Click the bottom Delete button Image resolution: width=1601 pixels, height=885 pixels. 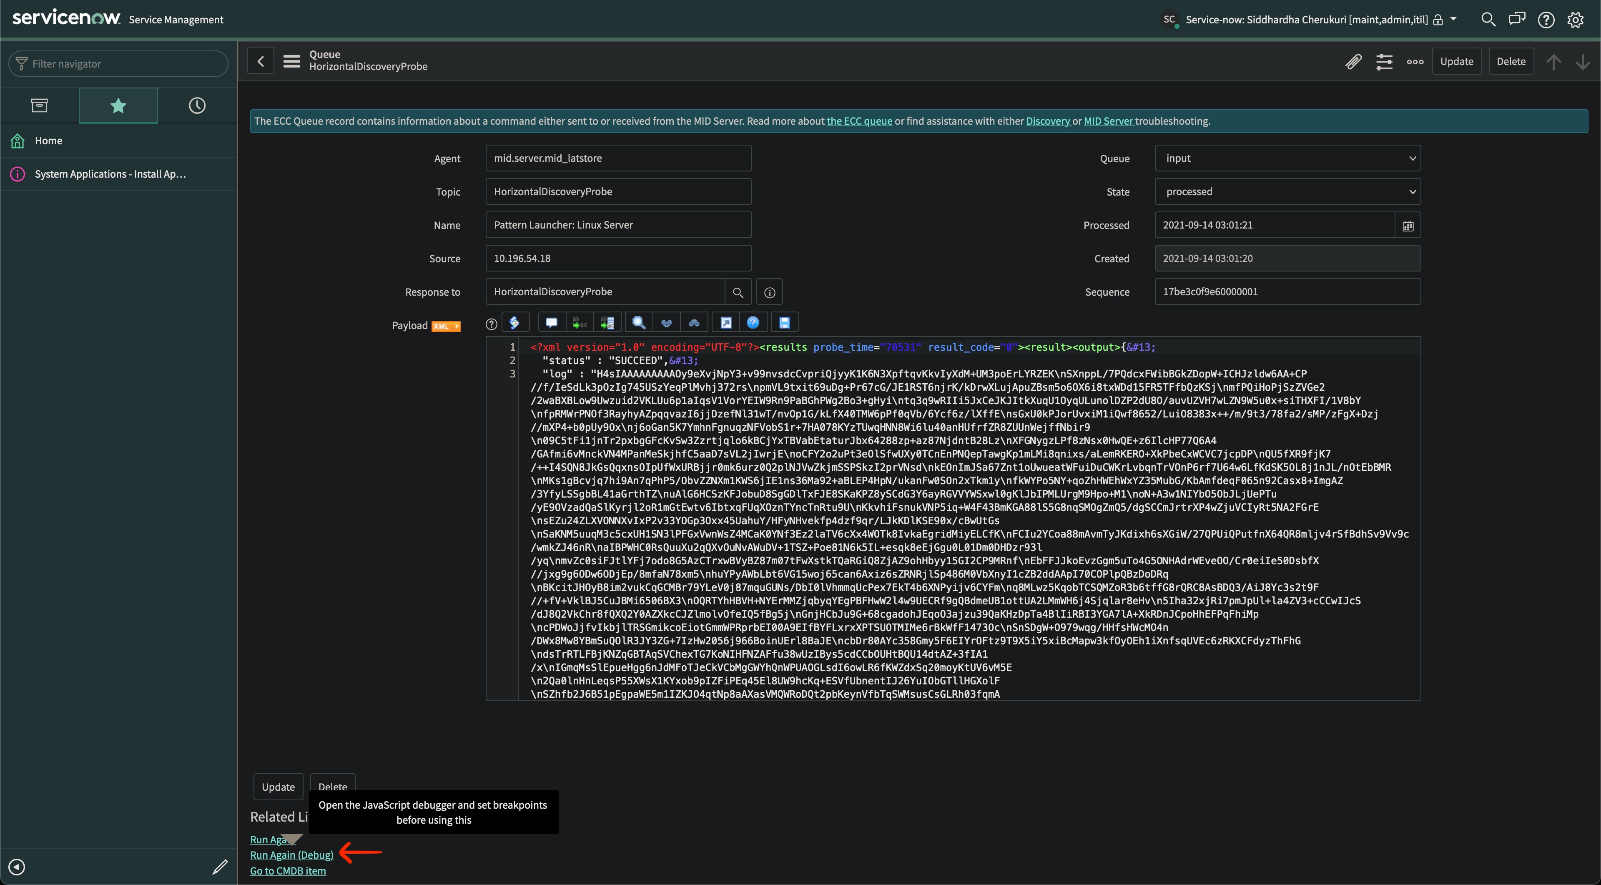point(333,782)
